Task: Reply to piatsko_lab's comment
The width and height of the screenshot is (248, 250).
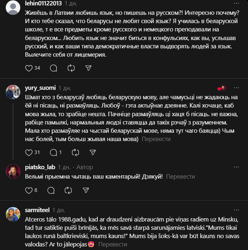Action: pyautogui.click(x=51, y=190)
